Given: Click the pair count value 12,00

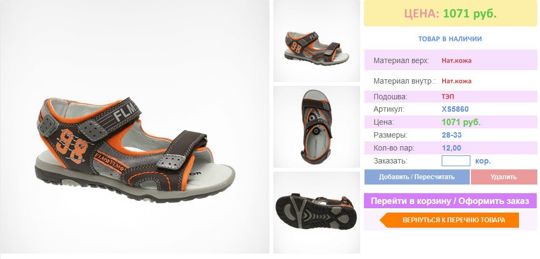Looking at the screenshot, I should pyautogui.click(x=451, y=148).
